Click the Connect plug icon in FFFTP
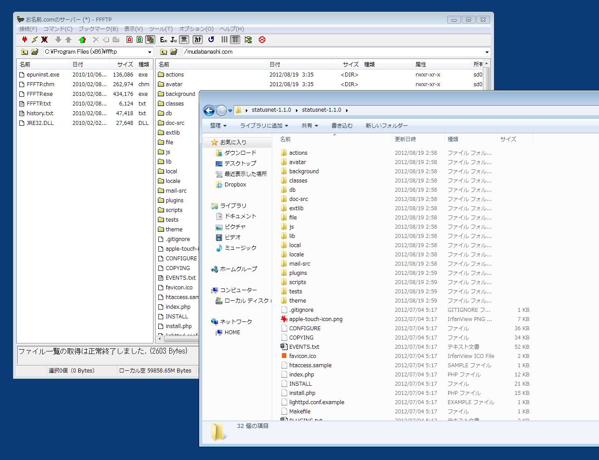The image size is (599, 460). (x=25, y=40)
